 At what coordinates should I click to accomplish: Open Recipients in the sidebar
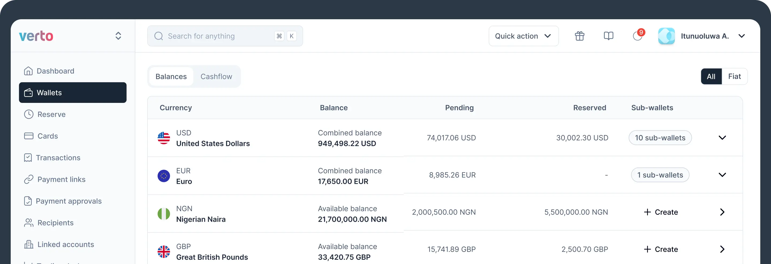coord(55,223)
